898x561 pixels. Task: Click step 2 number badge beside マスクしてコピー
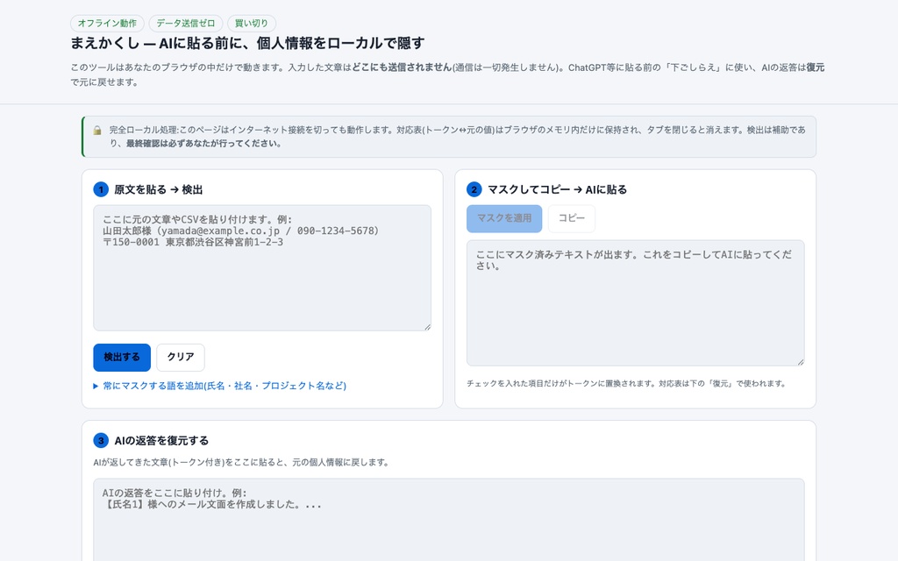click(x=474, y=189)
